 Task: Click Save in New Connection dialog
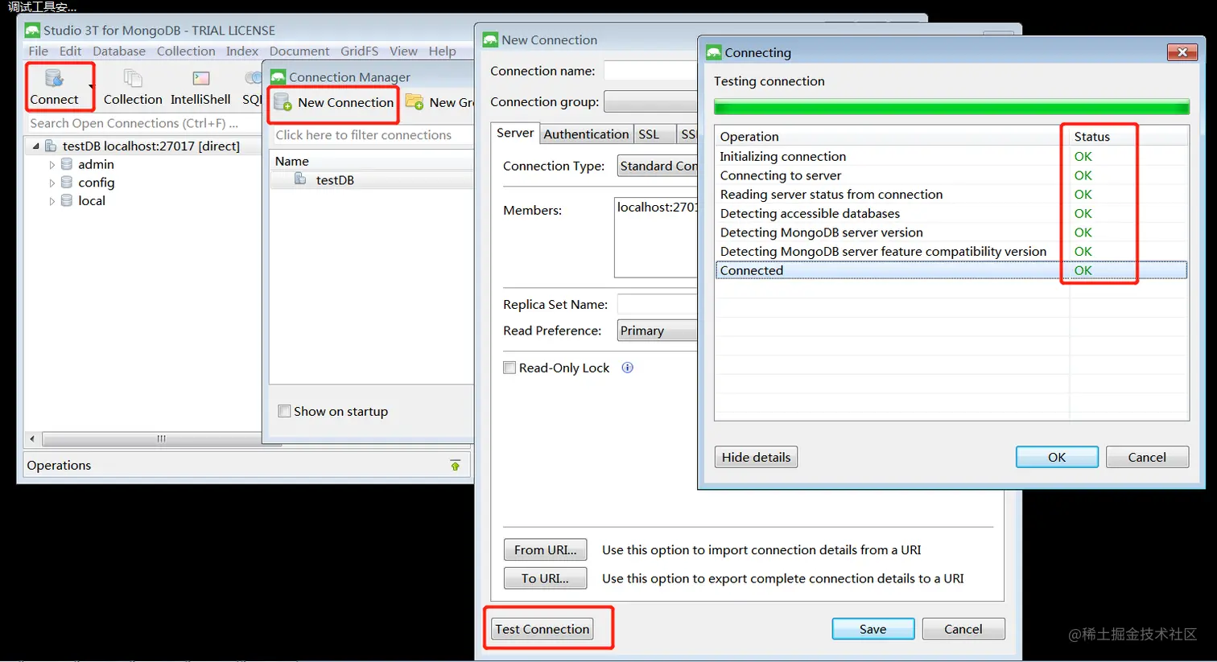(x=873, y=629)
